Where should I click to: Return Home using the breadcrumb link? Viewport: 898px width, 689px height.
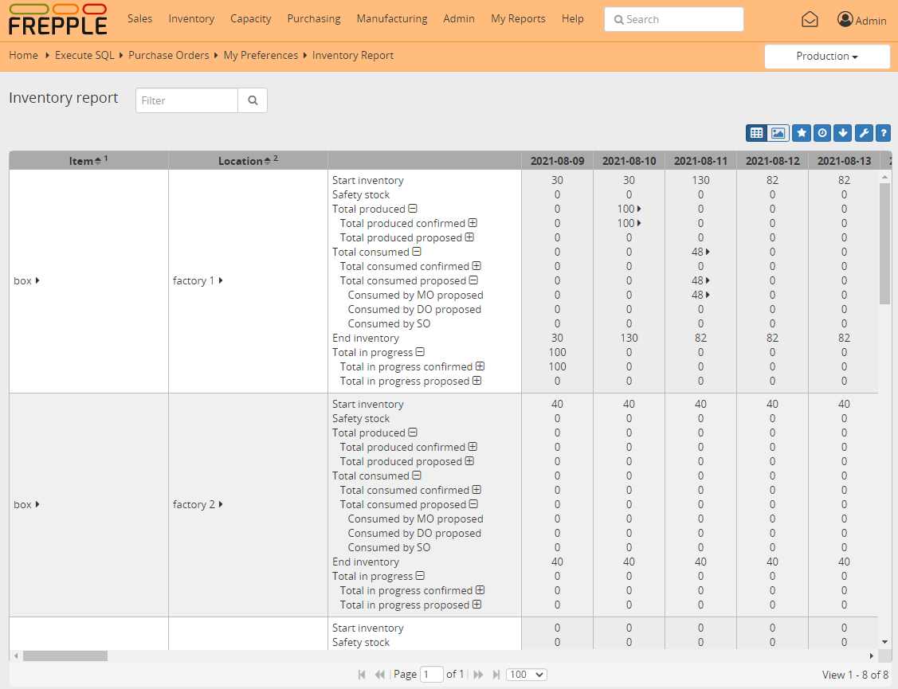(23, 55)
